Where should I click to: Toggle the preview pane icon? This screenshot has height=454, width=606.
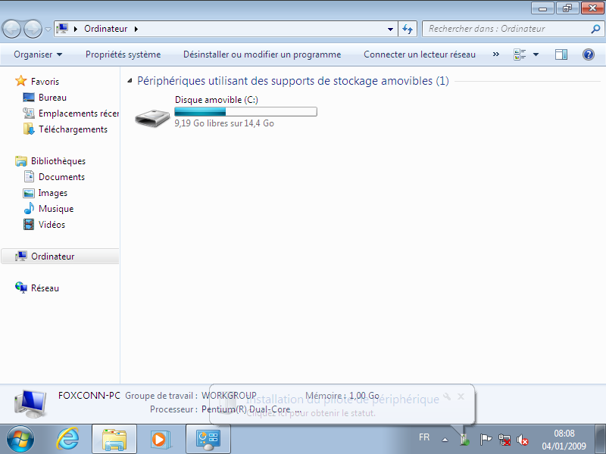tap(561, 54)
